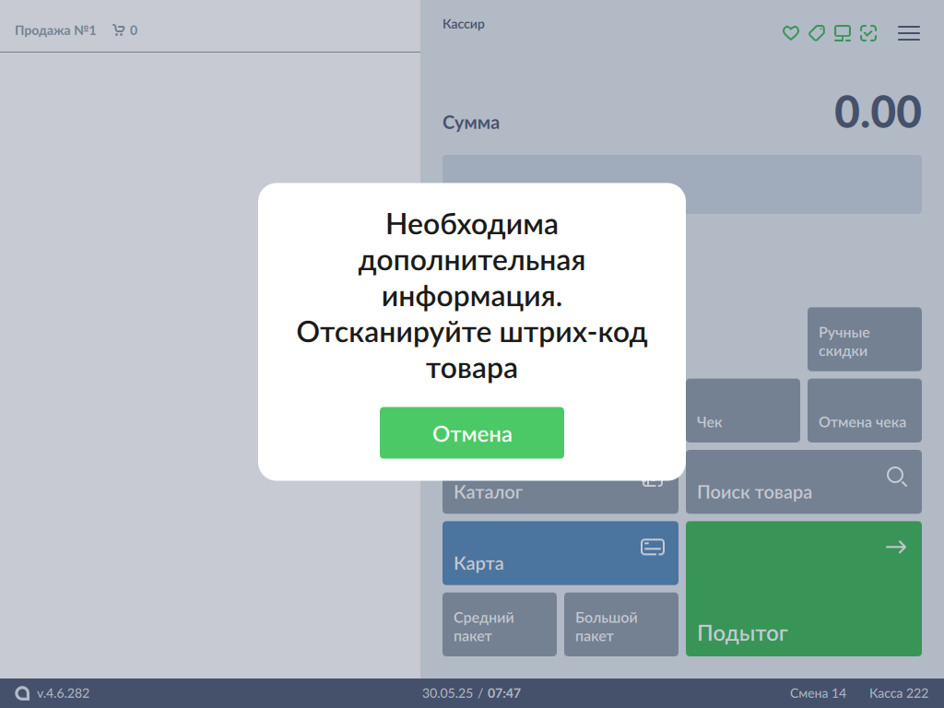Click the logo icon in status bar
This screenshot has width=944, height=708.
click(x=23, y=693)
